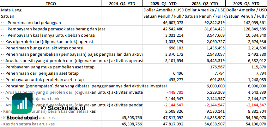Click value 5,229,369 in Q2 column
The image size is (267, 127).
[215, 92]
